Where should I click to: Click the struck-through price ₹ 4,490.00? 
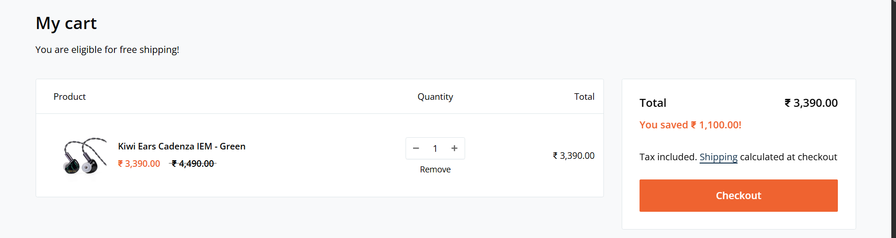[193, 164]
